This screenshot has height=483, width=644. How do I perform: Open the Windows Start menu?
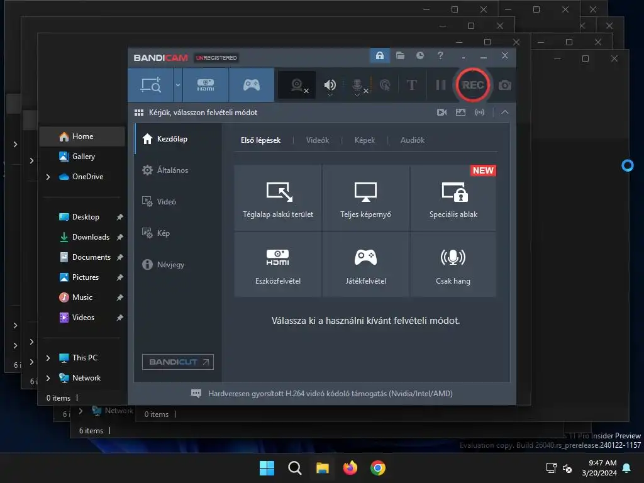[x=267, y=468]
